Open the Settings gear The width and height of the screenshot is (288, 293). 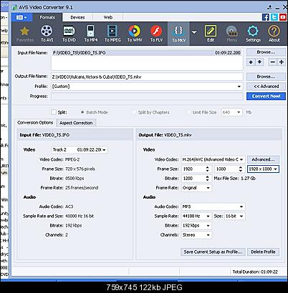point(253,34)
